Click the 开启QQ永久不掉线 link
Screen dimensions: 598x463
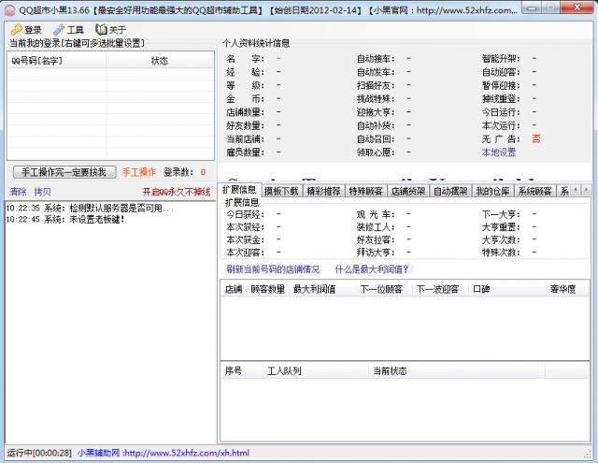pos(177,192)
